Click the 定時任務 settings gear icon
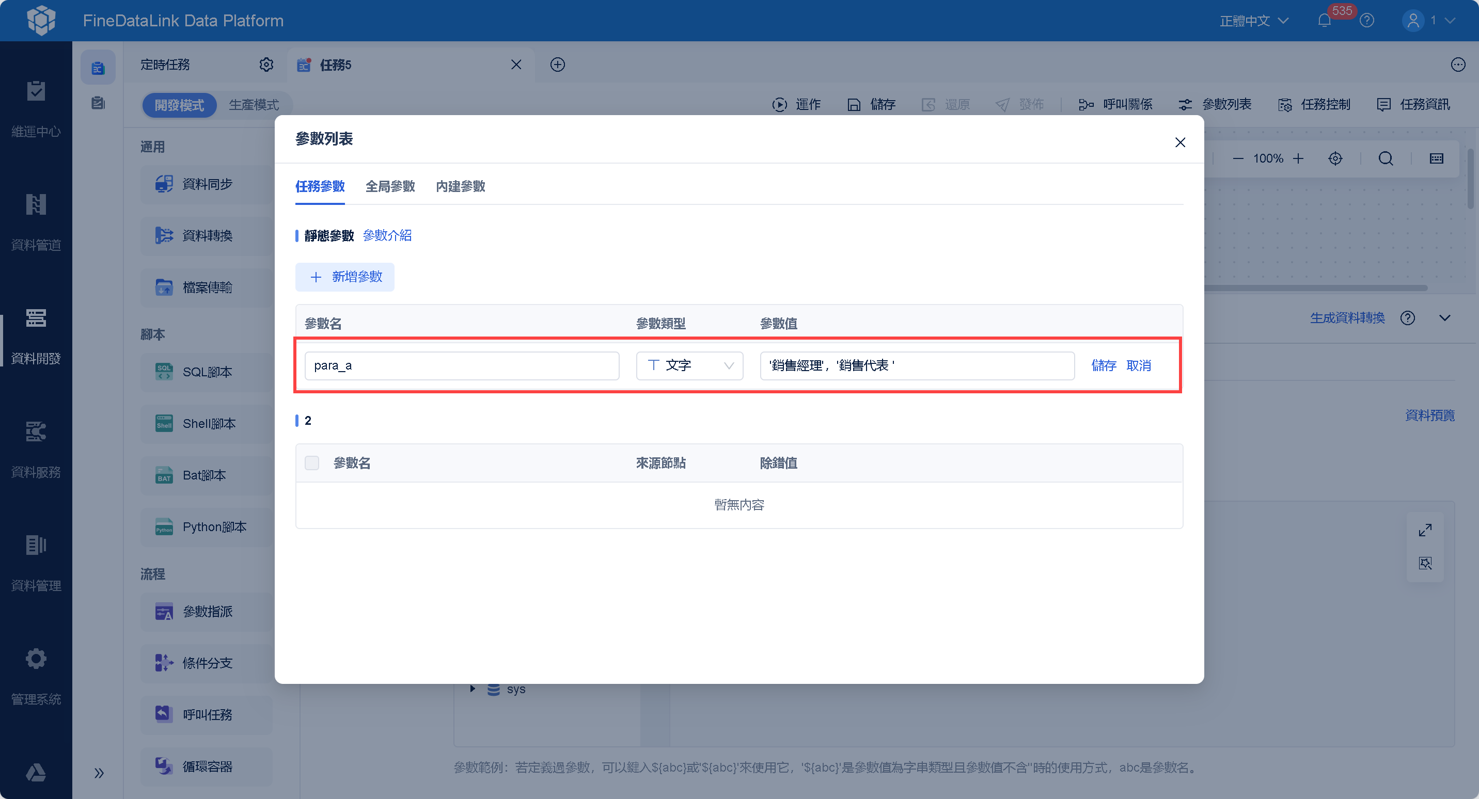 click(266, 65)
